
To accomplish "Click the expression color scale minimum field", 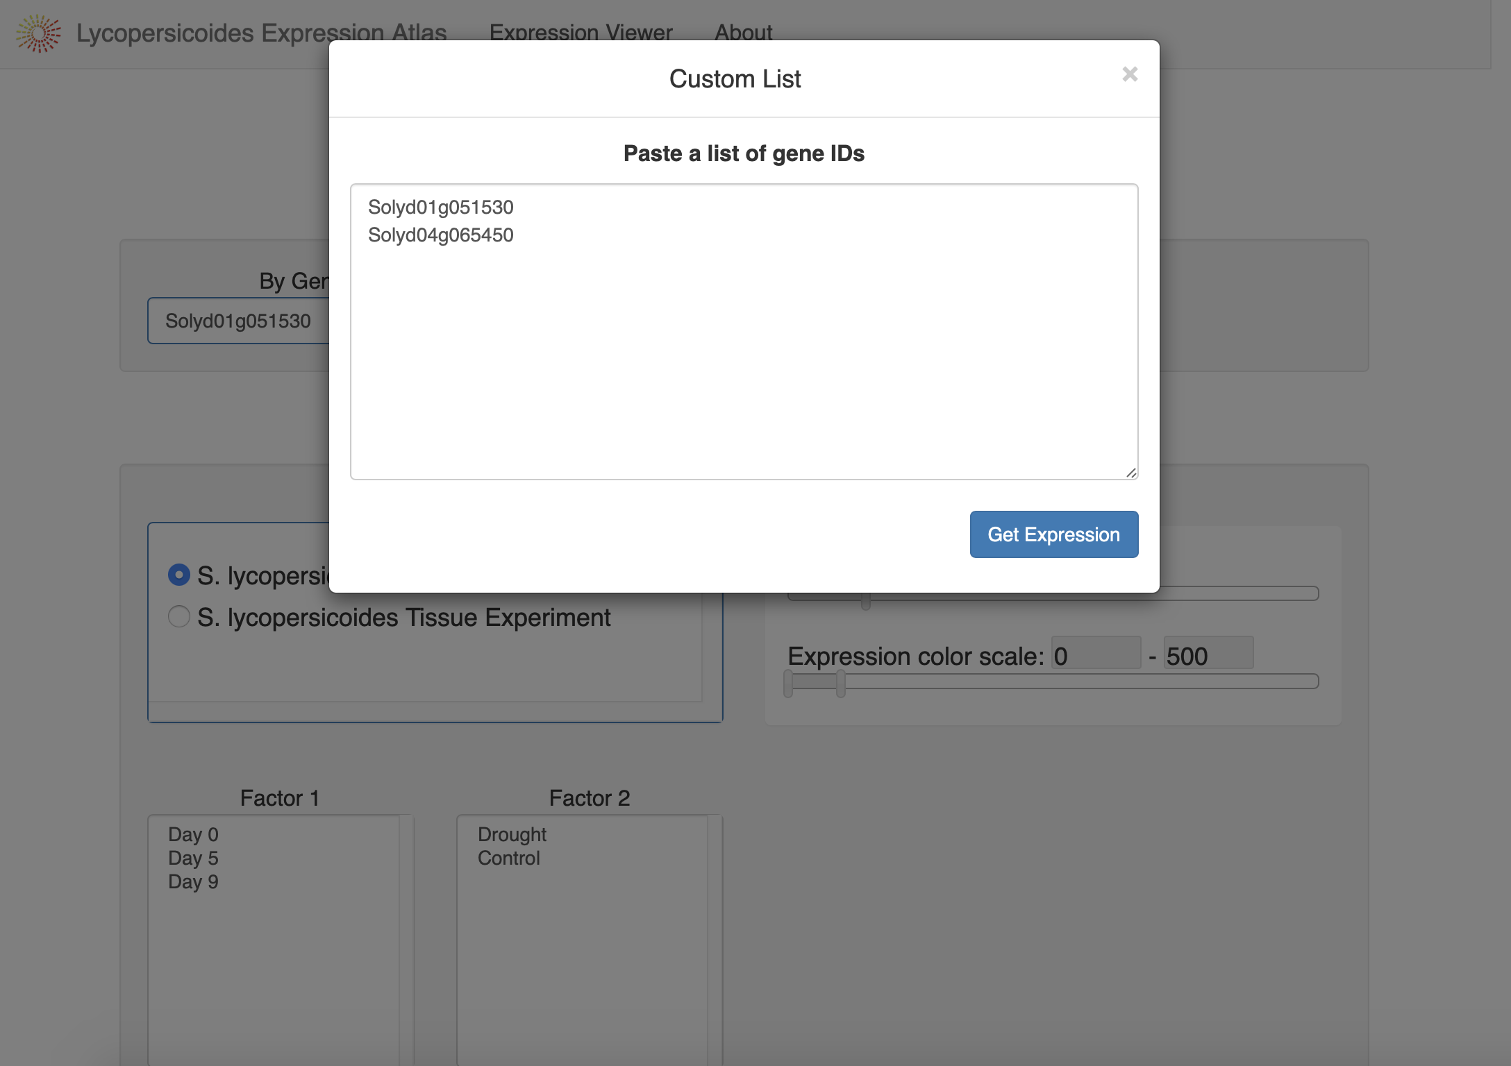I will click(1096, 654).
